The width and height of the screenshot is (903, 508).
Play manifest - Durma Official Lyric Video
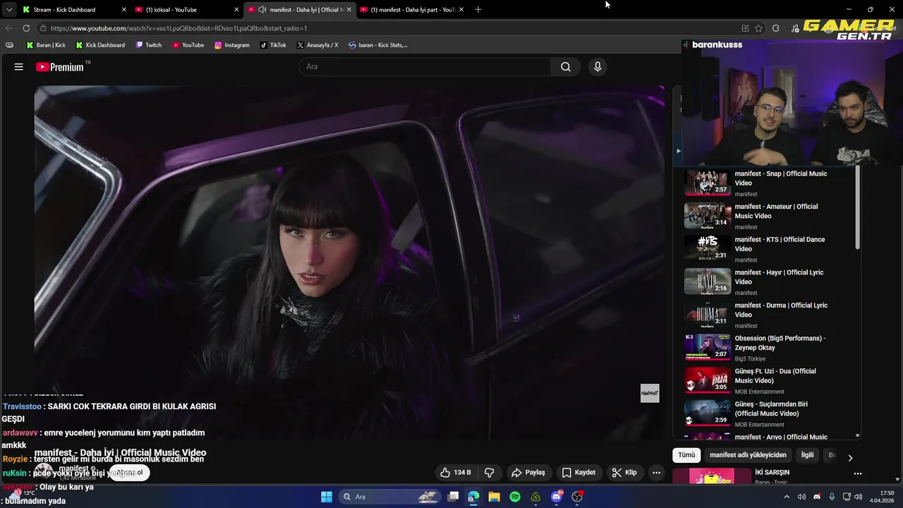click(x=769, y=315)
